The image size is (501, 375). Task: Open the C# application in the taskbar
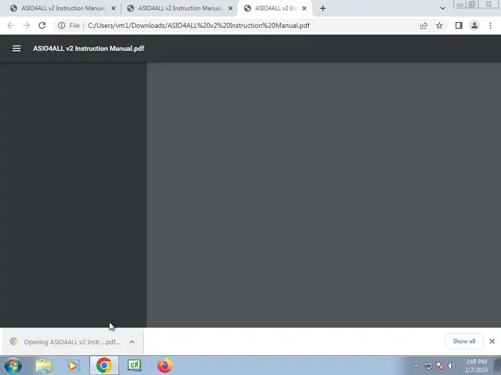point(135,365)
